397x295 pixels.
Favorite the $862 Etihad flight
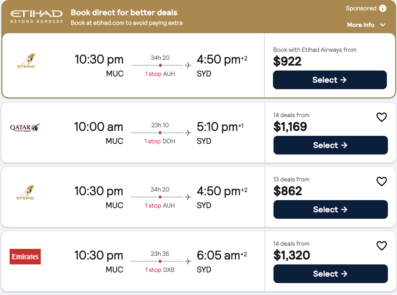[381, 181]
